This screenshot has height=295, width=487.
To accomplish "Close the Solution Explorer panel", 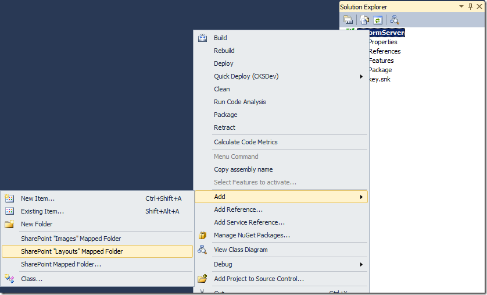I will tap(479, 6).
